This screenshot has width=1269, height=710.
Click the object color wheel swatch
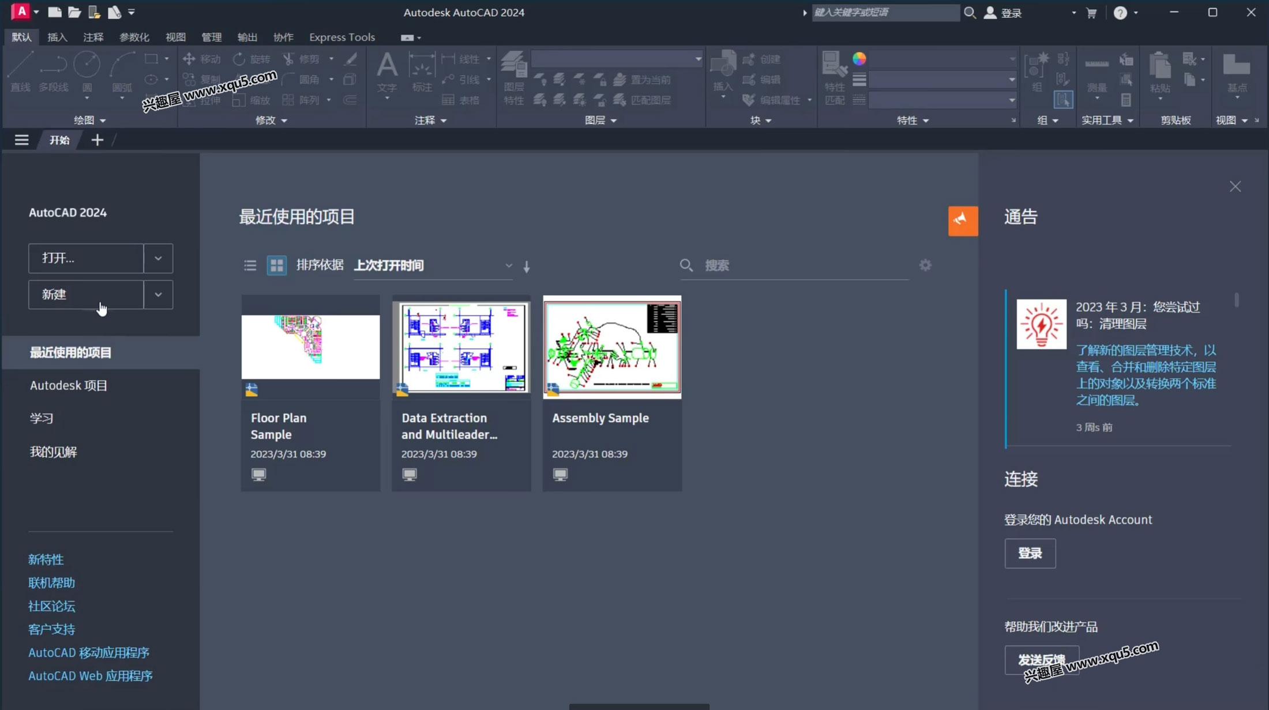tap(859, 59)
